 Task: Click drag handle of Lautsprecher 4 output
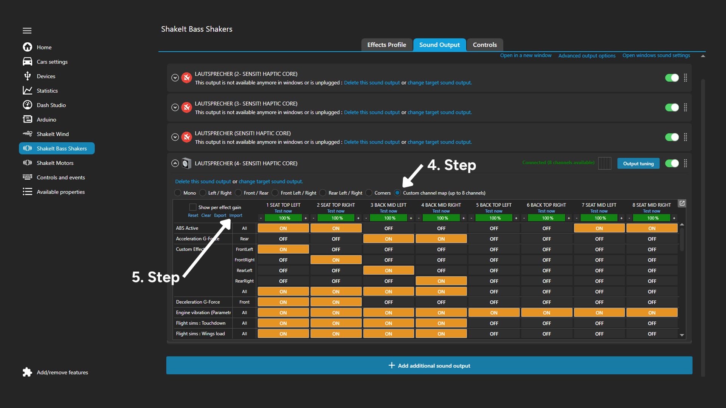click(686, 163)
